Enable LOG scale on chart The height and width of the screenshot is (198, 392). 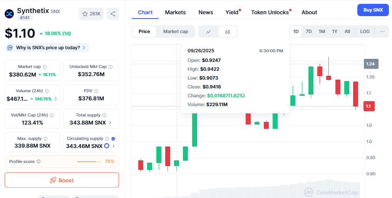365,32
